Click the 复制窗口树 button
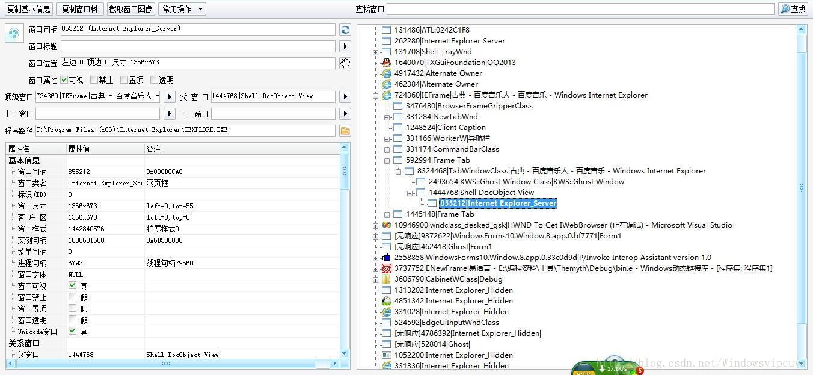 tap(79, 9)
